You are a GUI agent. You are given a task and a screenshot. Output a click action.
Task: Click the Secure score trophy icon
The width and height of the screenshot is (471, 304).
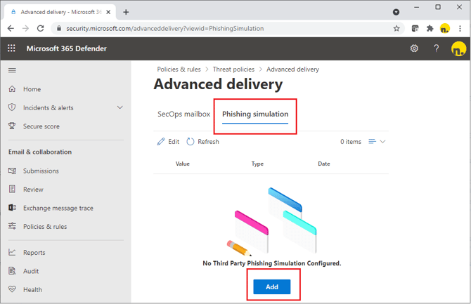tap(12, 126)
